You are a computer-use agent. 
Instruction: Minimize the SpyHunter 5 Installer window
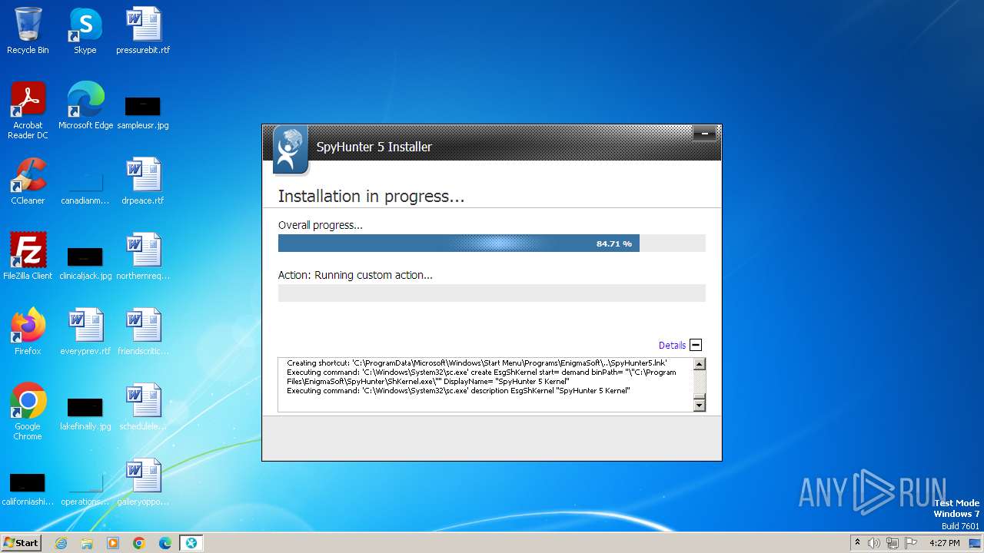pyautogui.click(x=704, y=134)
